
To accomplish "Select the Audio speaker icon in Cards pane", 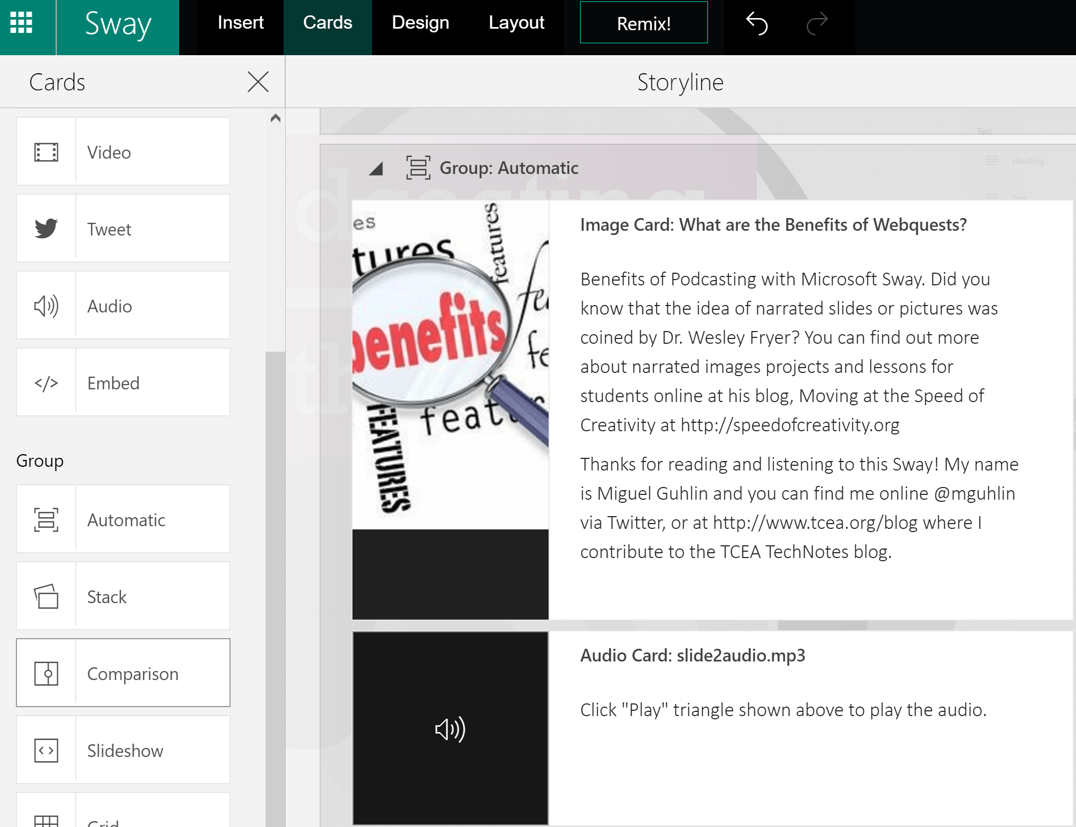I will 46,306.
